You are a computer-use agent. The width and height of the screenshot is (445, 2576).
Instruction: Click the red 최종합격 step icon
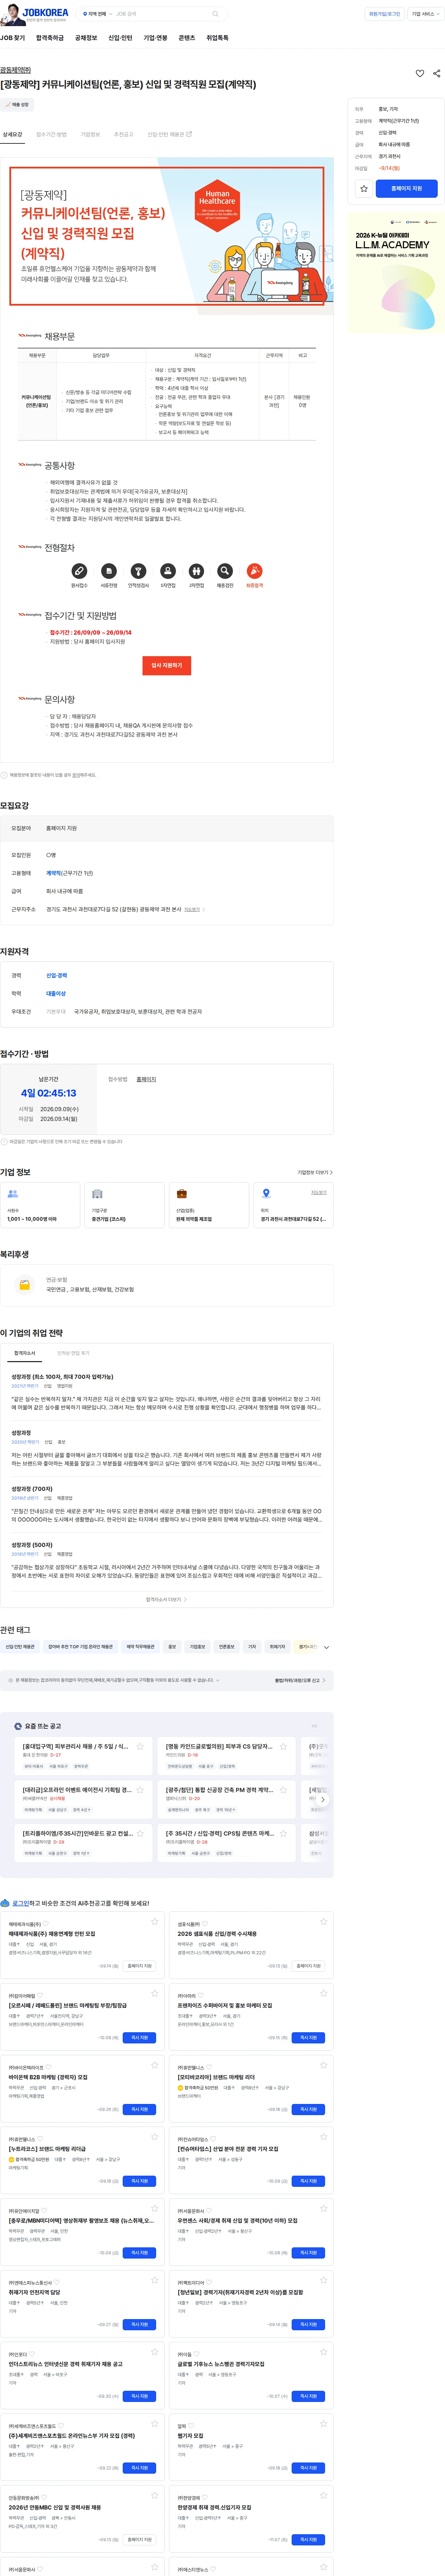click(254, 571)
